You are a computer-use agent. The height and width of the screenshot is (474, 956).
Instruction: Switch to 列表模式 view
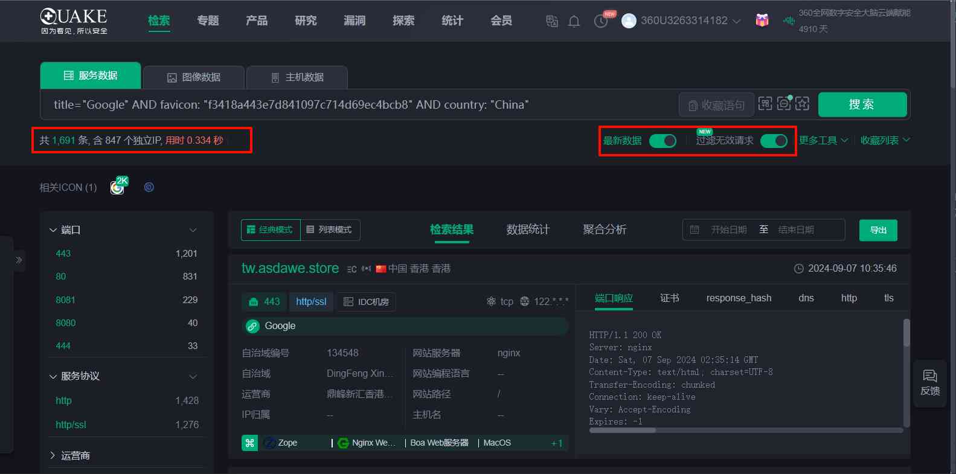(x=330, y=230)
